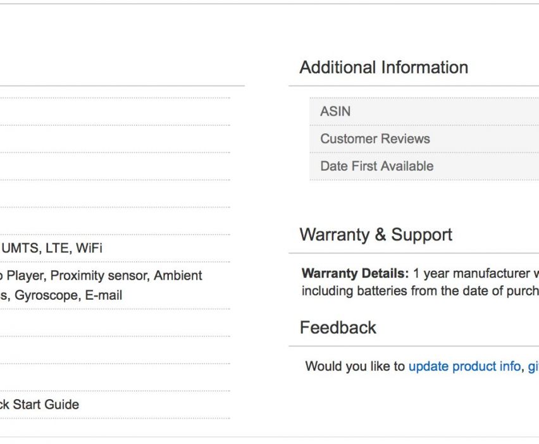
Task: Click the "Would you like to" feedback text
Action: (x=354, y=366)
